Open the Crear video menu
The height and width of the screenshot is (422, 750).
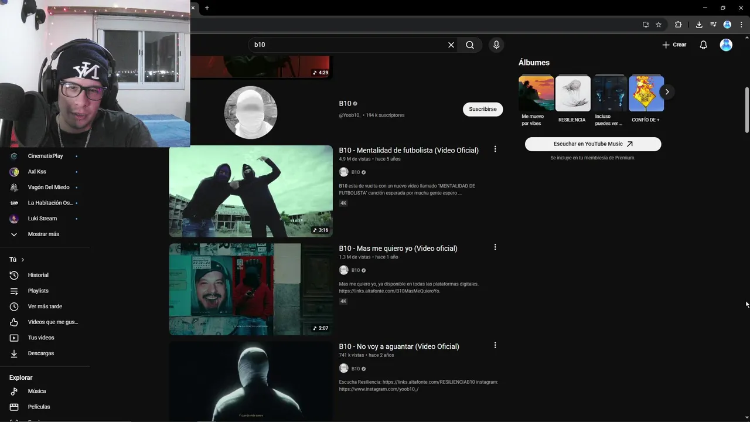[x=674, y=45]
